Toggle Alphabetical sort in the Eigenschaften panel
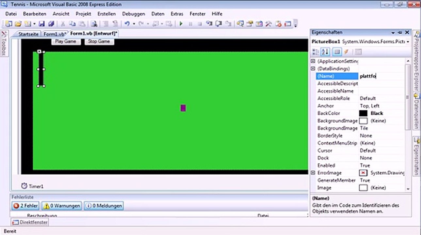Screen dimensions: 421x235 pos(325,52)
